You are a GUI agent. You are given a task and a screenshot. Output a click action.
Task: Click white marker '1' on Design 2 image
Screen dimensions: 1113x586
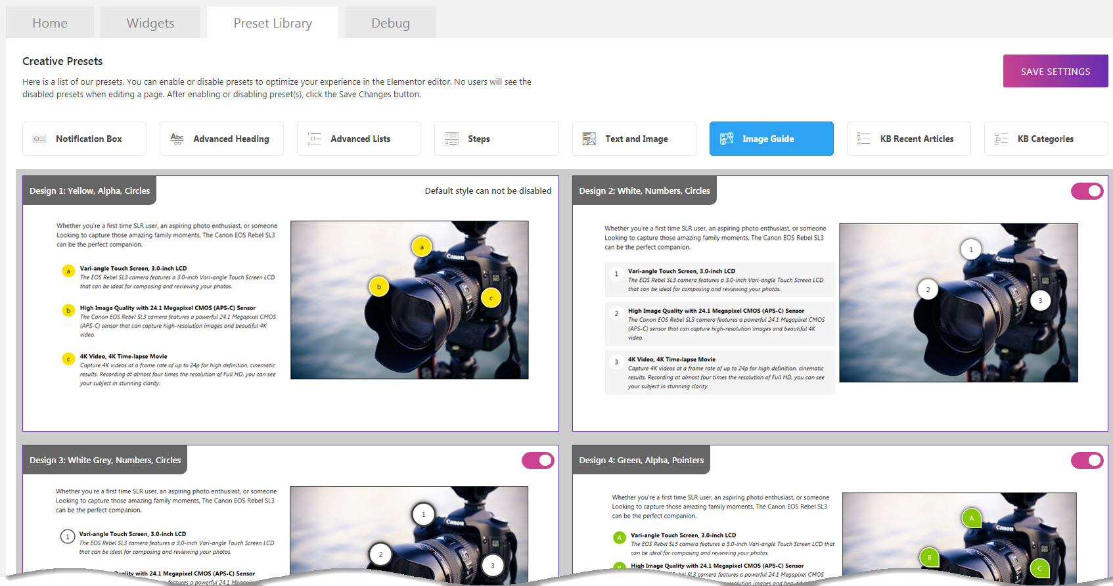[x=971, y=250]
